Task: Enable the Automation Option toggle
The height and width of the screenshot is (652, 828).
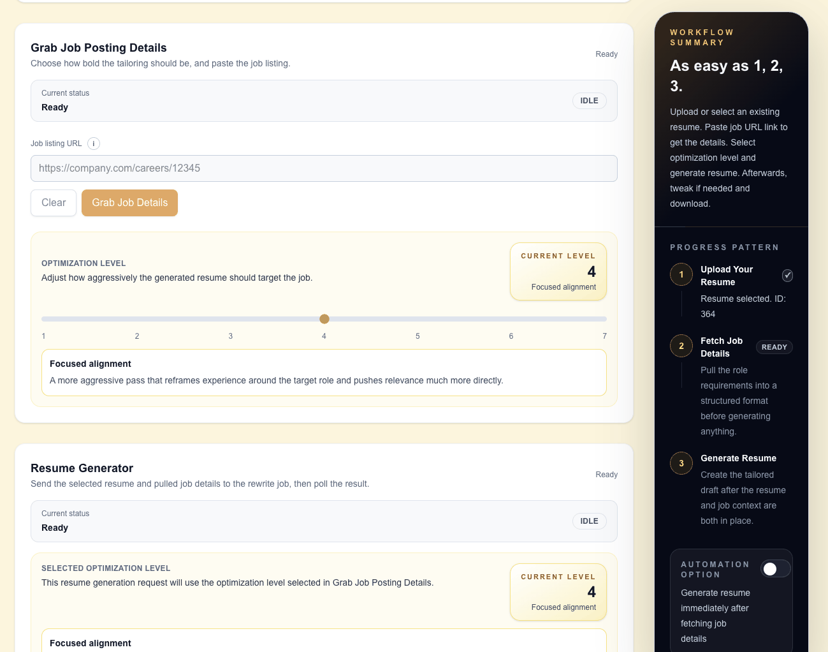Action: click(x=776, y=568)
